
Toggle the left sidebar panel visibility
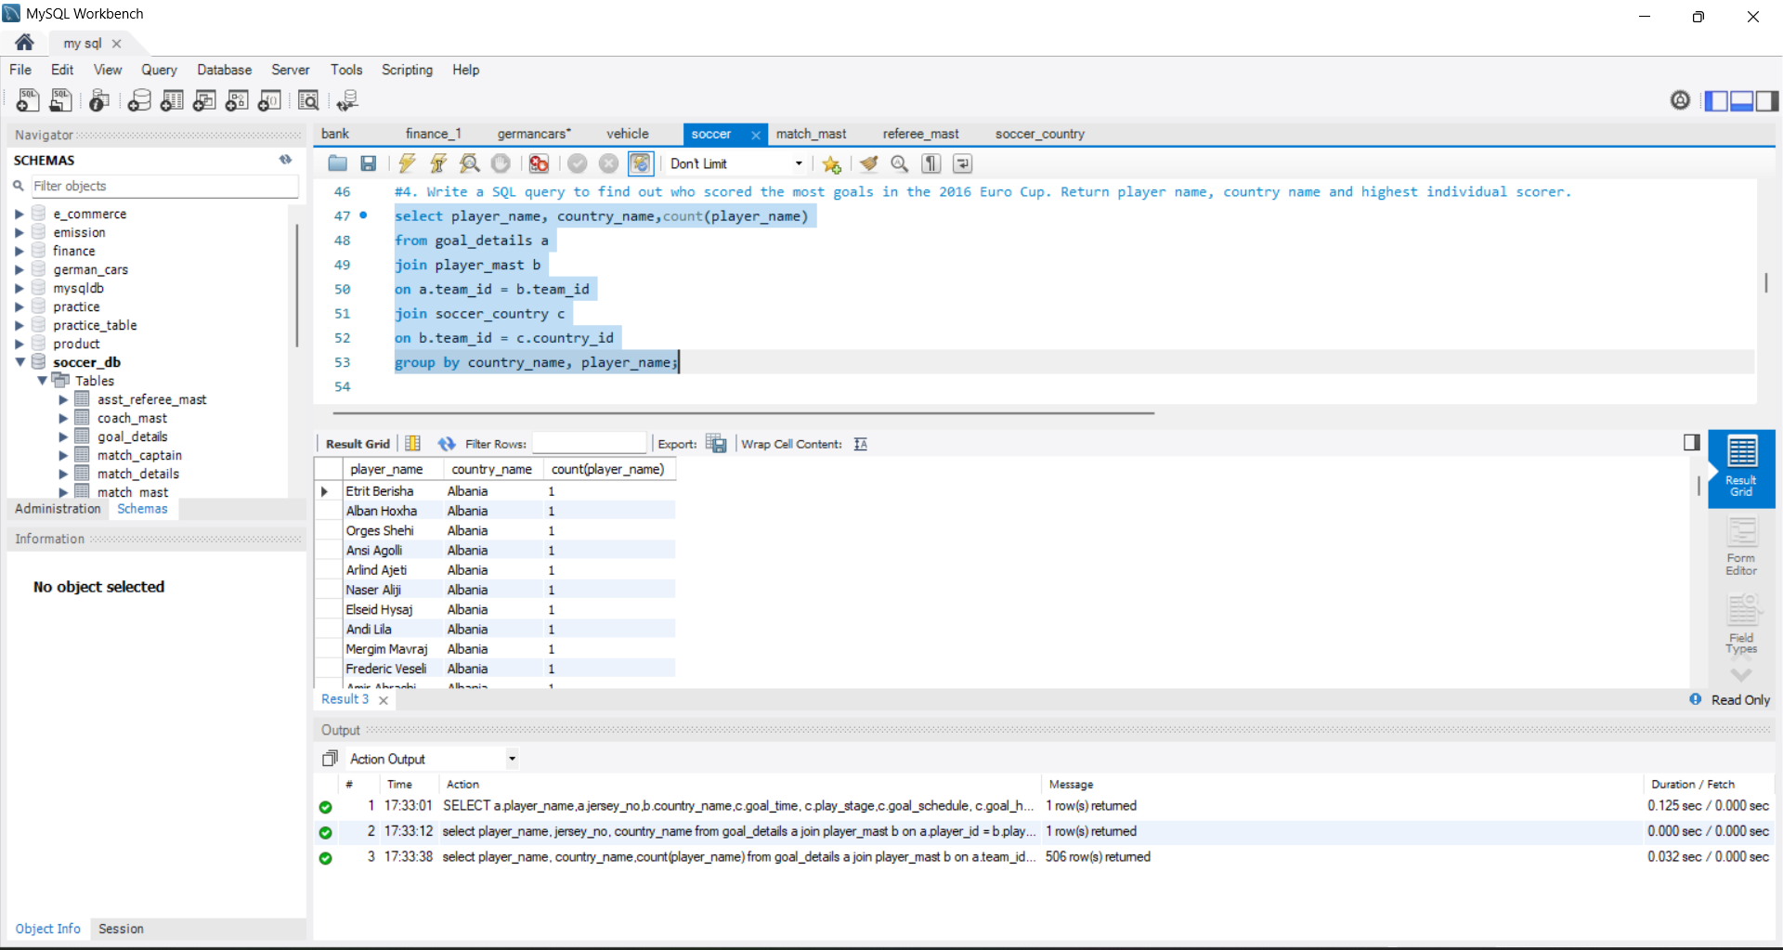click(1716, 100)
